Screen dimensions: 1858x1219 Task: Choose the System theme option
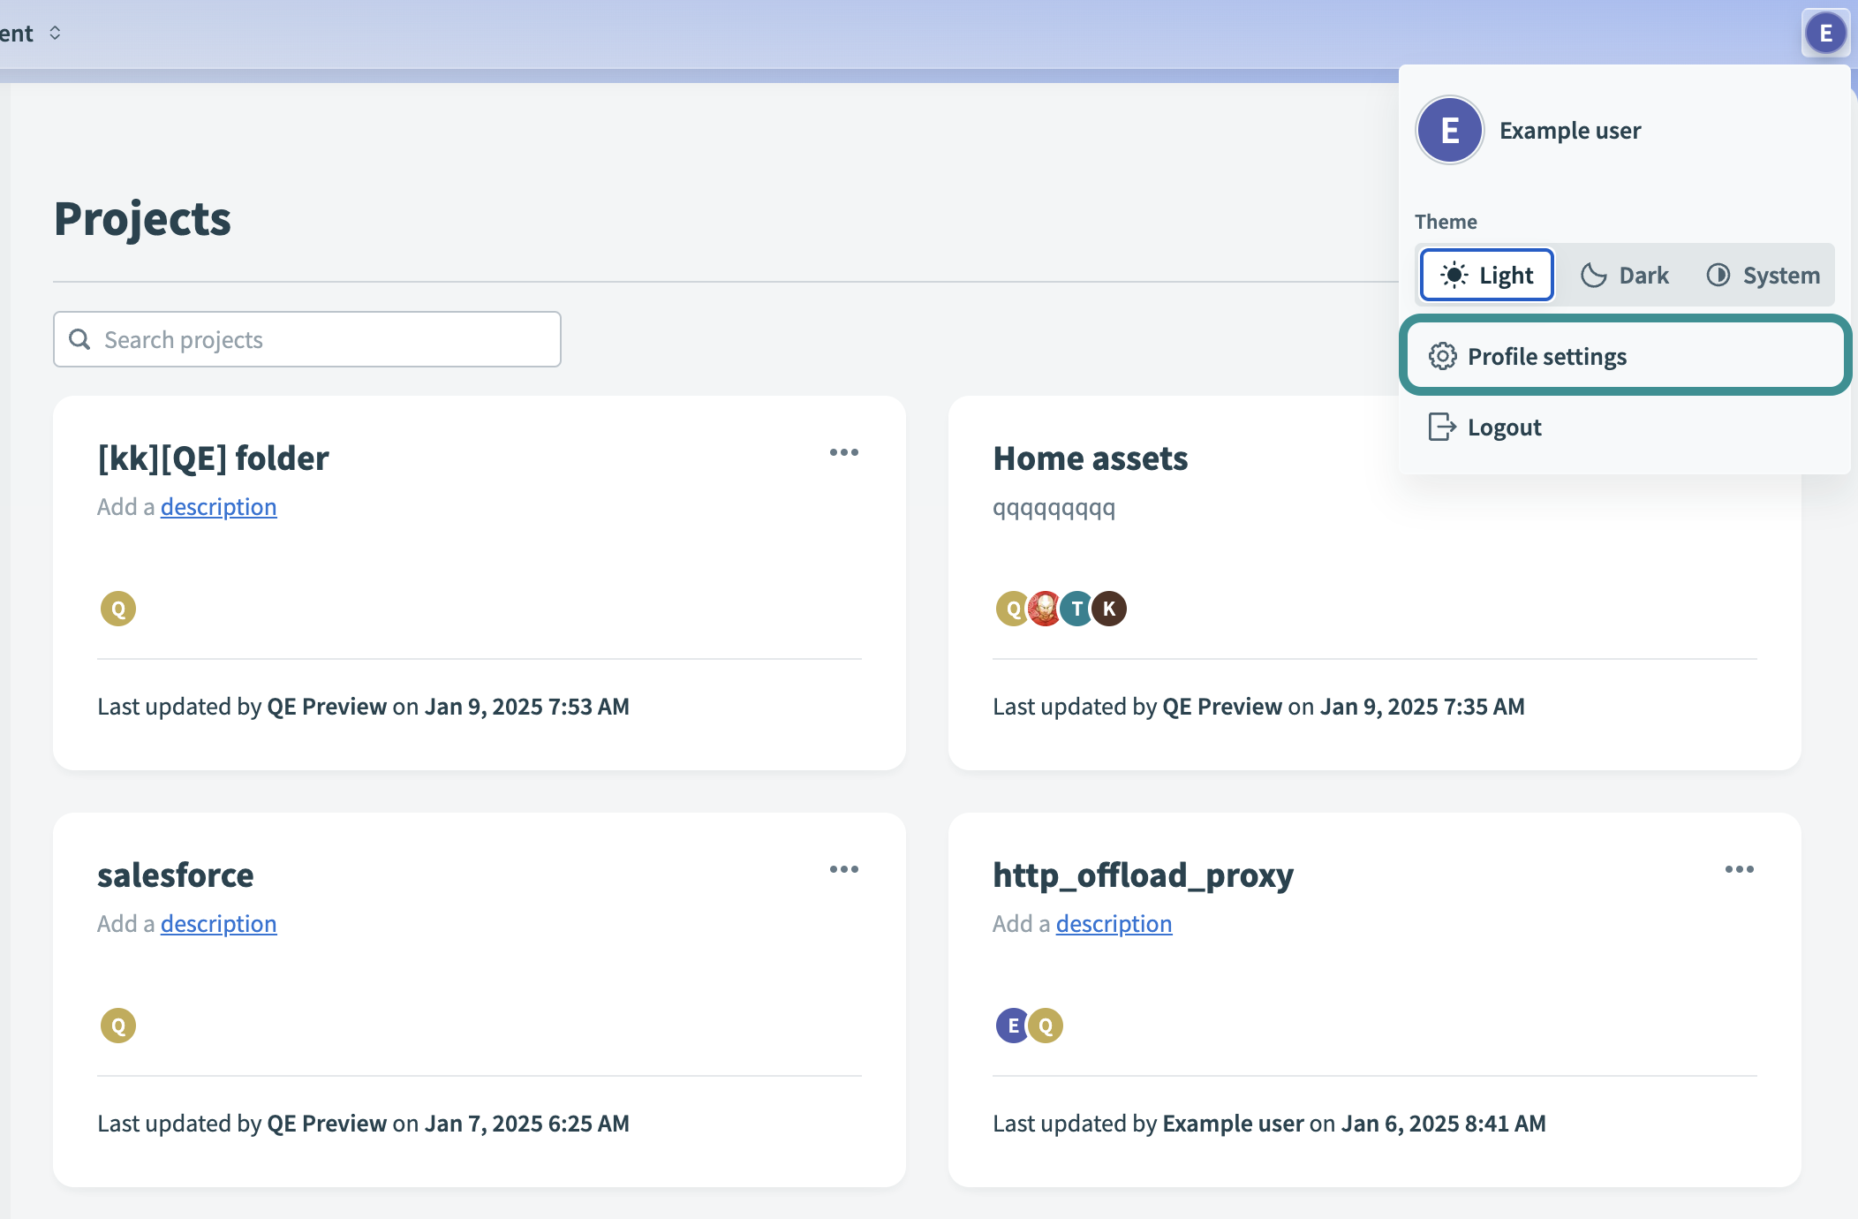coord(1763,276)
